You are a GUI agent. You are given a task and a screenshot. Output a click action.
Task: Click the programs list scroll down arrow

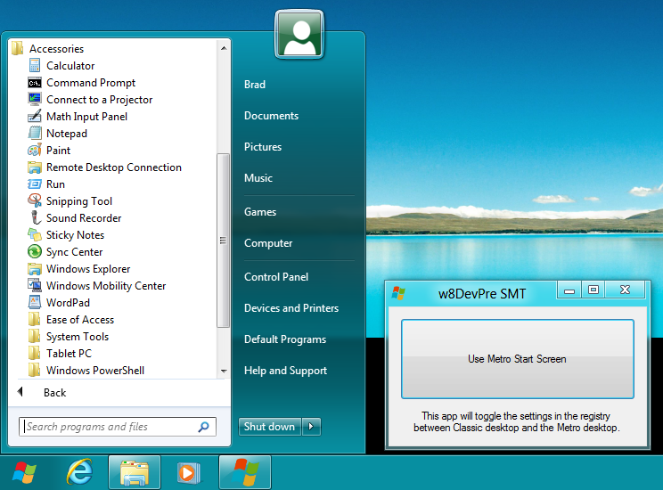[x=224, y=372]
